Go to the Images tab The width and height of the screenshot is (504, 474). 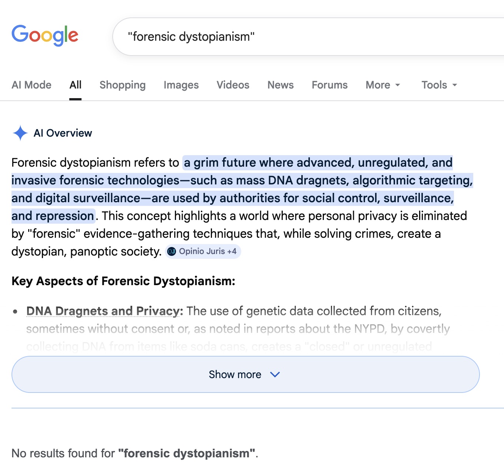pos(181,85)
